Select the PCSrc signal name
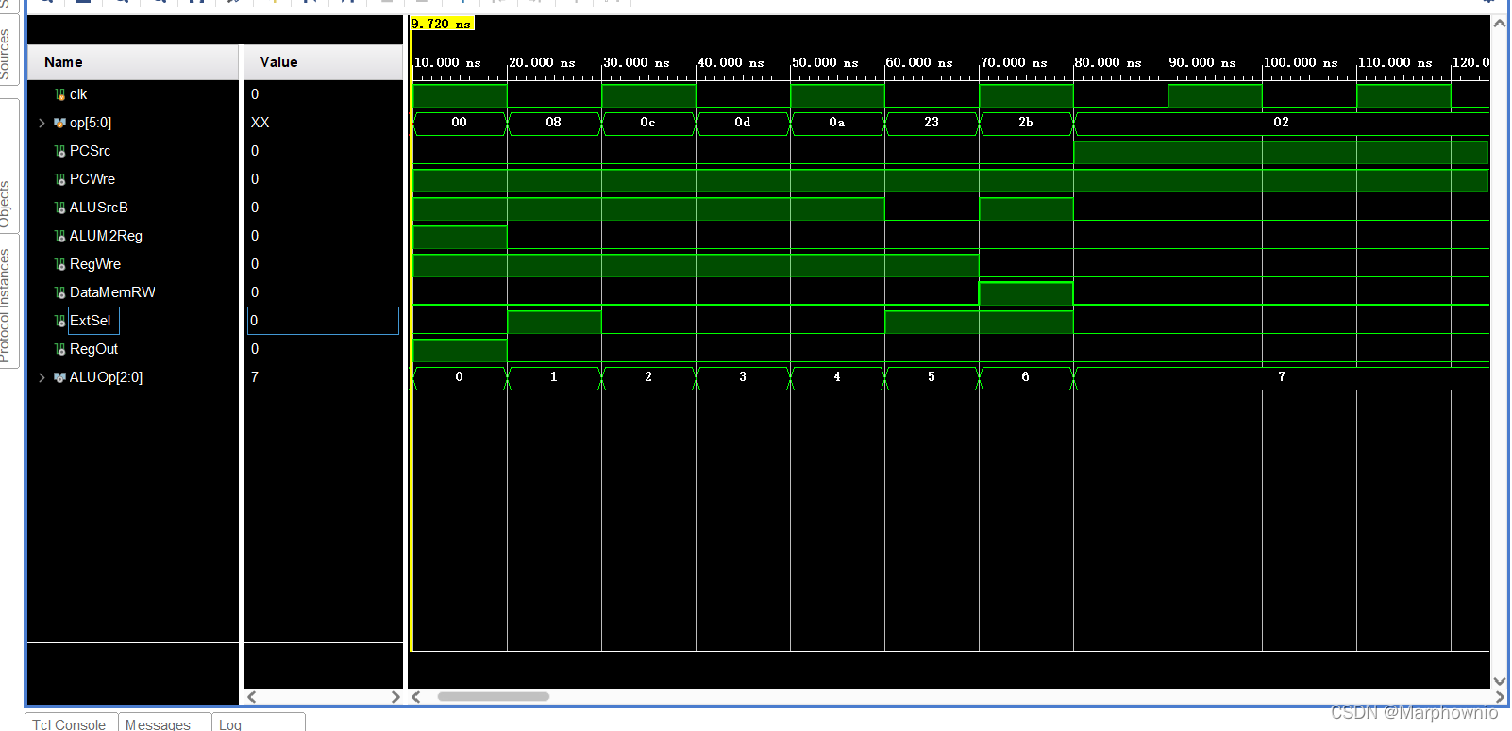1512x731 pixels. [x=91, y=151]
